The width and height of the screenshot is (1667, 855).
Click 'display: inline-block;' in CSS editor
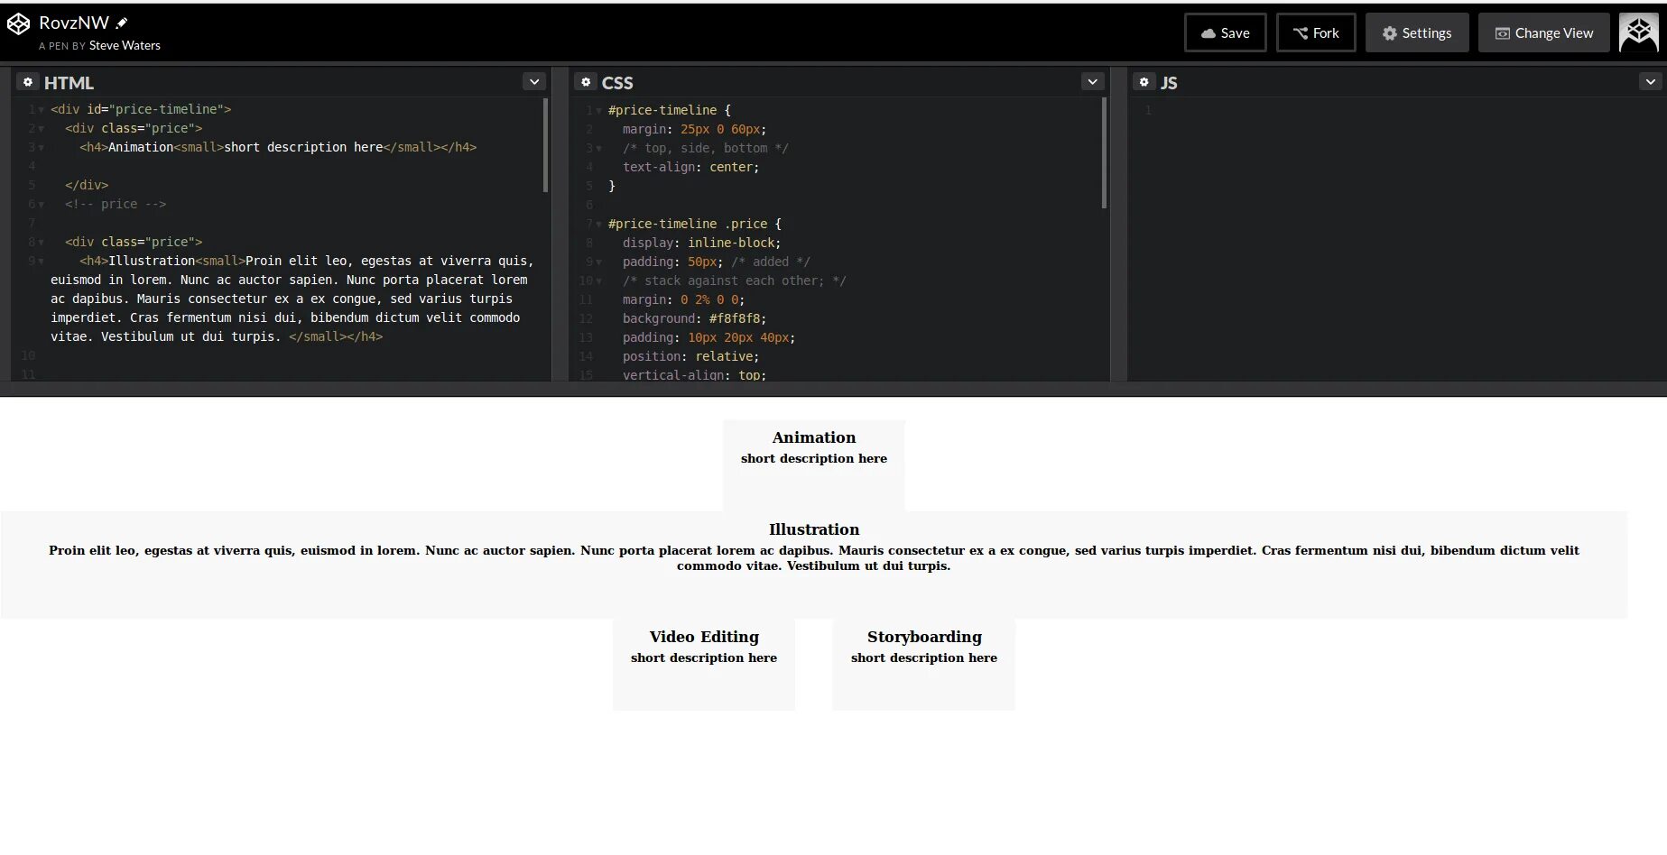coord(702,243)
